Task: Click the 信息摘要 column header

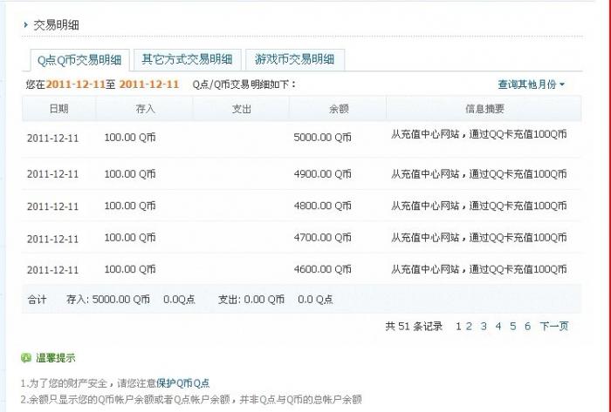Action: point(484,109)
